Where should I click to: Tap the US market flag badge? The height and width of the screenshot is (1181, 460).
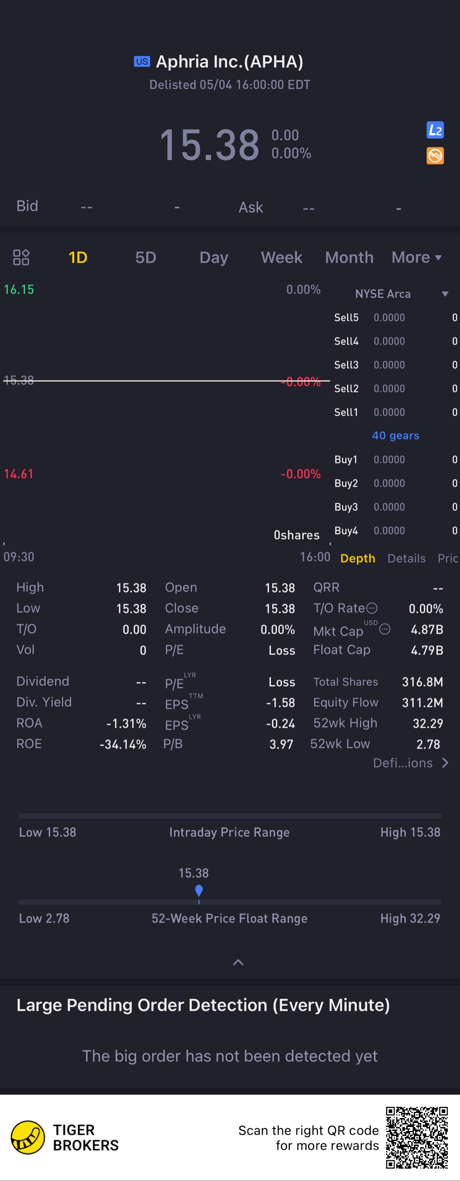(142, 61)
